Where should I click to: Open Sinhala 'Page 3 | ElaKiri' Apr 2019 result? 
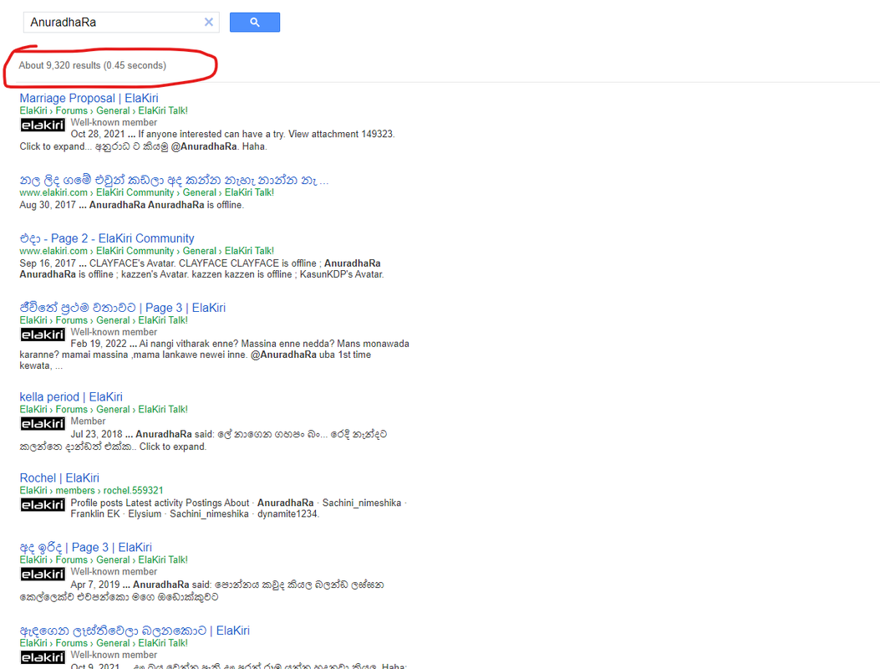tap(86, 548)
